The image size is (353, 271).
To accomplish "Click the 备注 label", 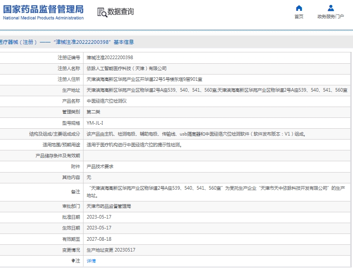I will click(x=76, y=192).
